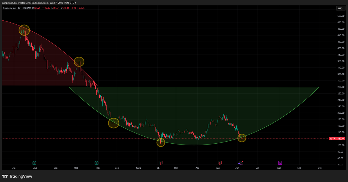Select the yellow circle near 170 in late November
Screen dimensions: 348x182
pos(113,123)
